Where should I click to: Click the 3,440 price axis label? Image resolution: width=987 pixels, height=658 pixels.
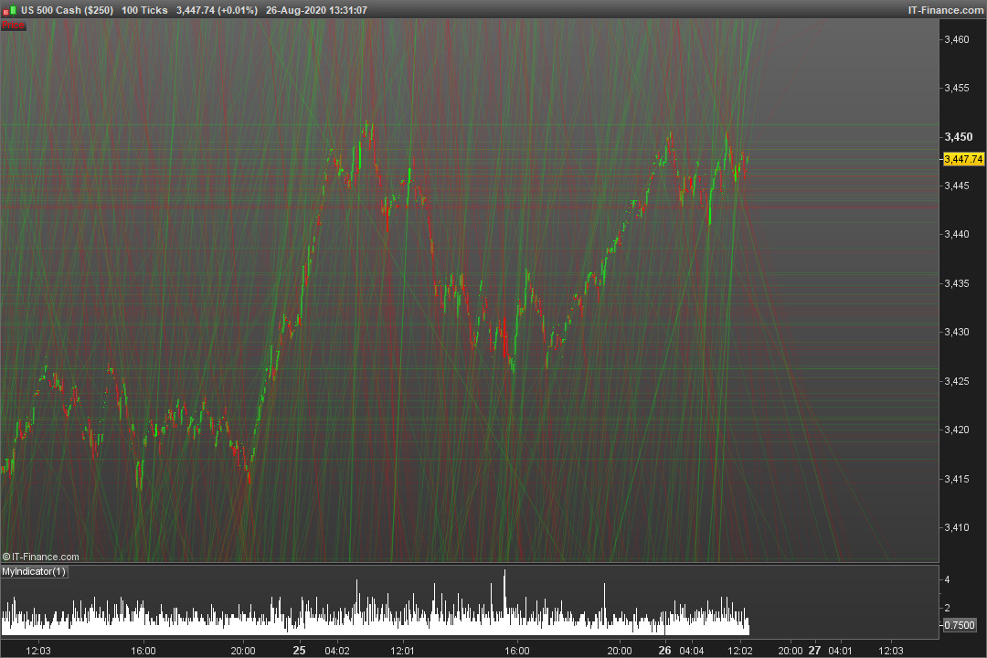pyautogui.click(x=957, y=234)
